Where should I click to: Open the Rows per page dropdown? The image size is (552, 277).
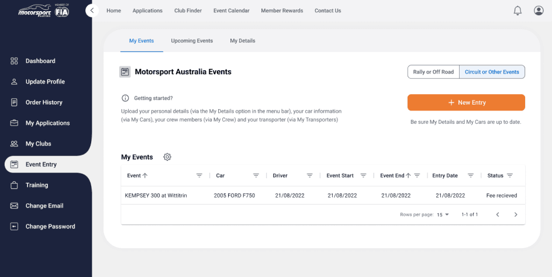pyautogui.click(x=443, y=214)
